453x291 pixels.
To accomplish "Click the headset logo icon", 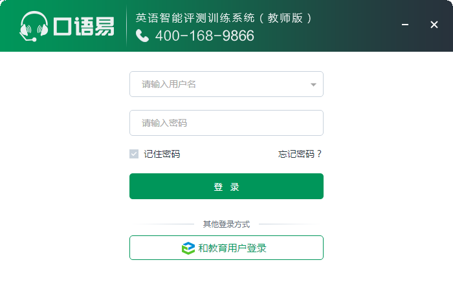I will tap(34, 26).
